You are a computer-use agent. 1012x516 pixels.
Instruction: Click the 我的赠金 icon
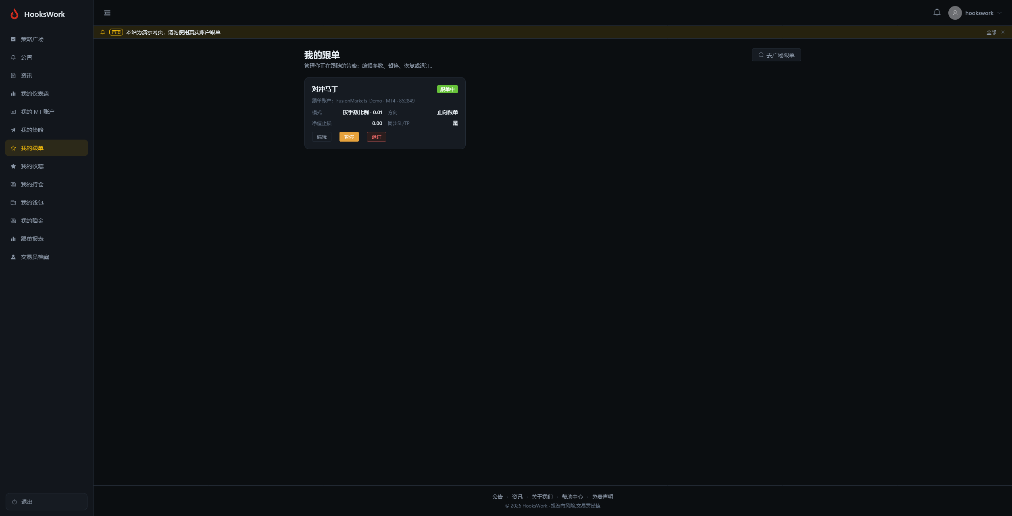(13, 221)
